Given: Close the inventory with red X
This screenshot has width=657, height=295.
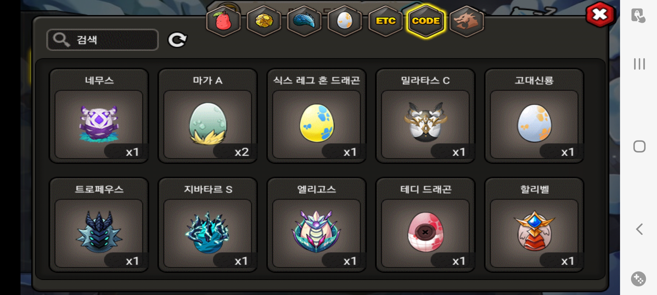Looking at the screenshot, I should click(x=600, y=14).
